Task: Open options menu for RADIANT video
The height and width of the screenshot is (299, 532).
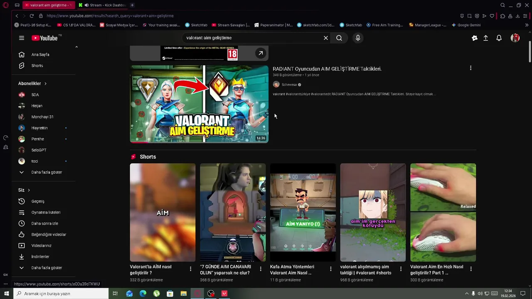Action: (470, 68)
